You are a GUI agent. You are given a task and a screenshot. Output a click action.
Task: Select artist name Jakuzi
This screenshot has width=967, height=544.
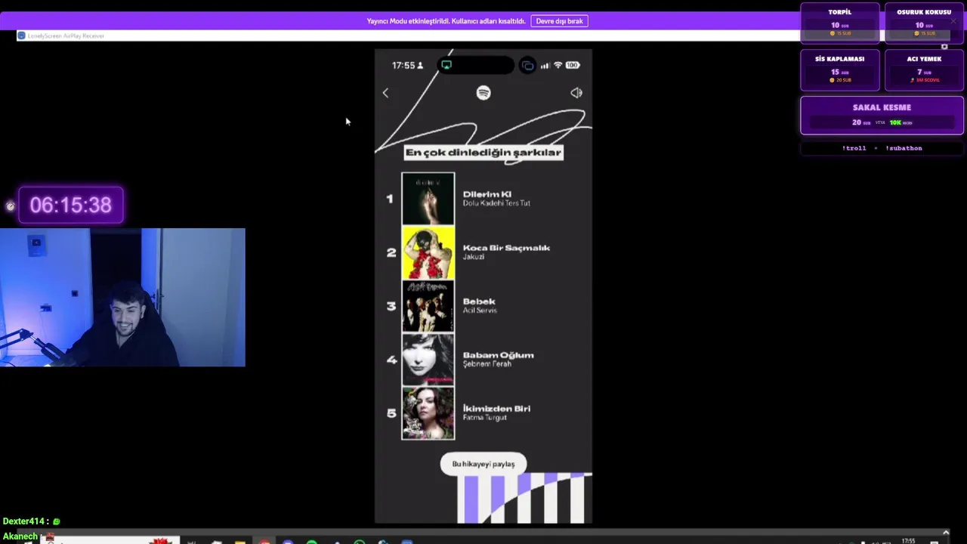pyautogui.click(x=473, y=257)
